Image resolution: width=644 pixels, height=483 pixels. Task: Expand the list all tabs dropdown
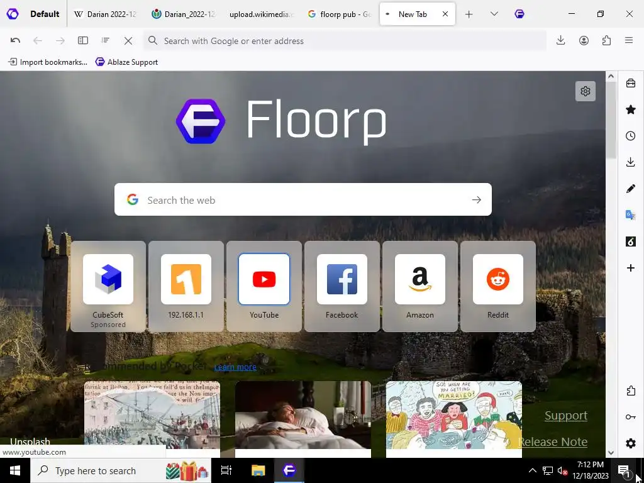pyautogui.click(x=494, y=14)
